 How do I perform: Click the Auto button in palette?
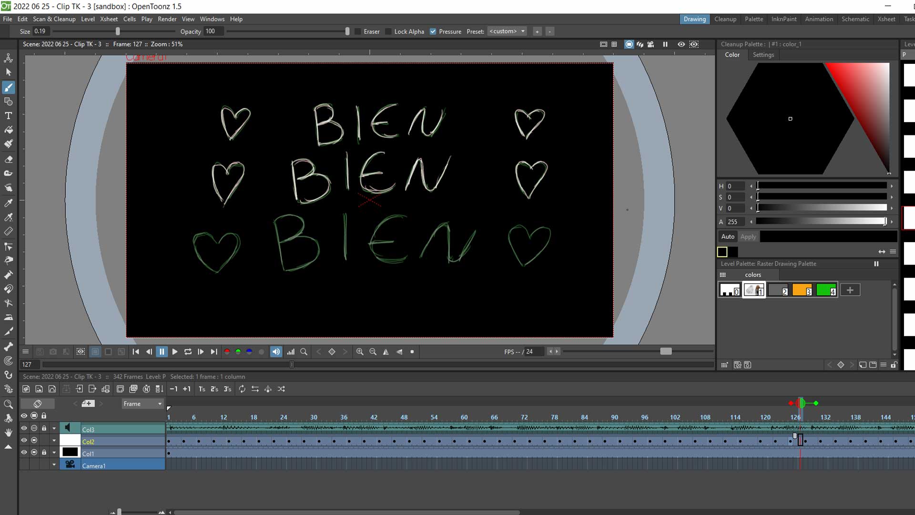point(728,237)
